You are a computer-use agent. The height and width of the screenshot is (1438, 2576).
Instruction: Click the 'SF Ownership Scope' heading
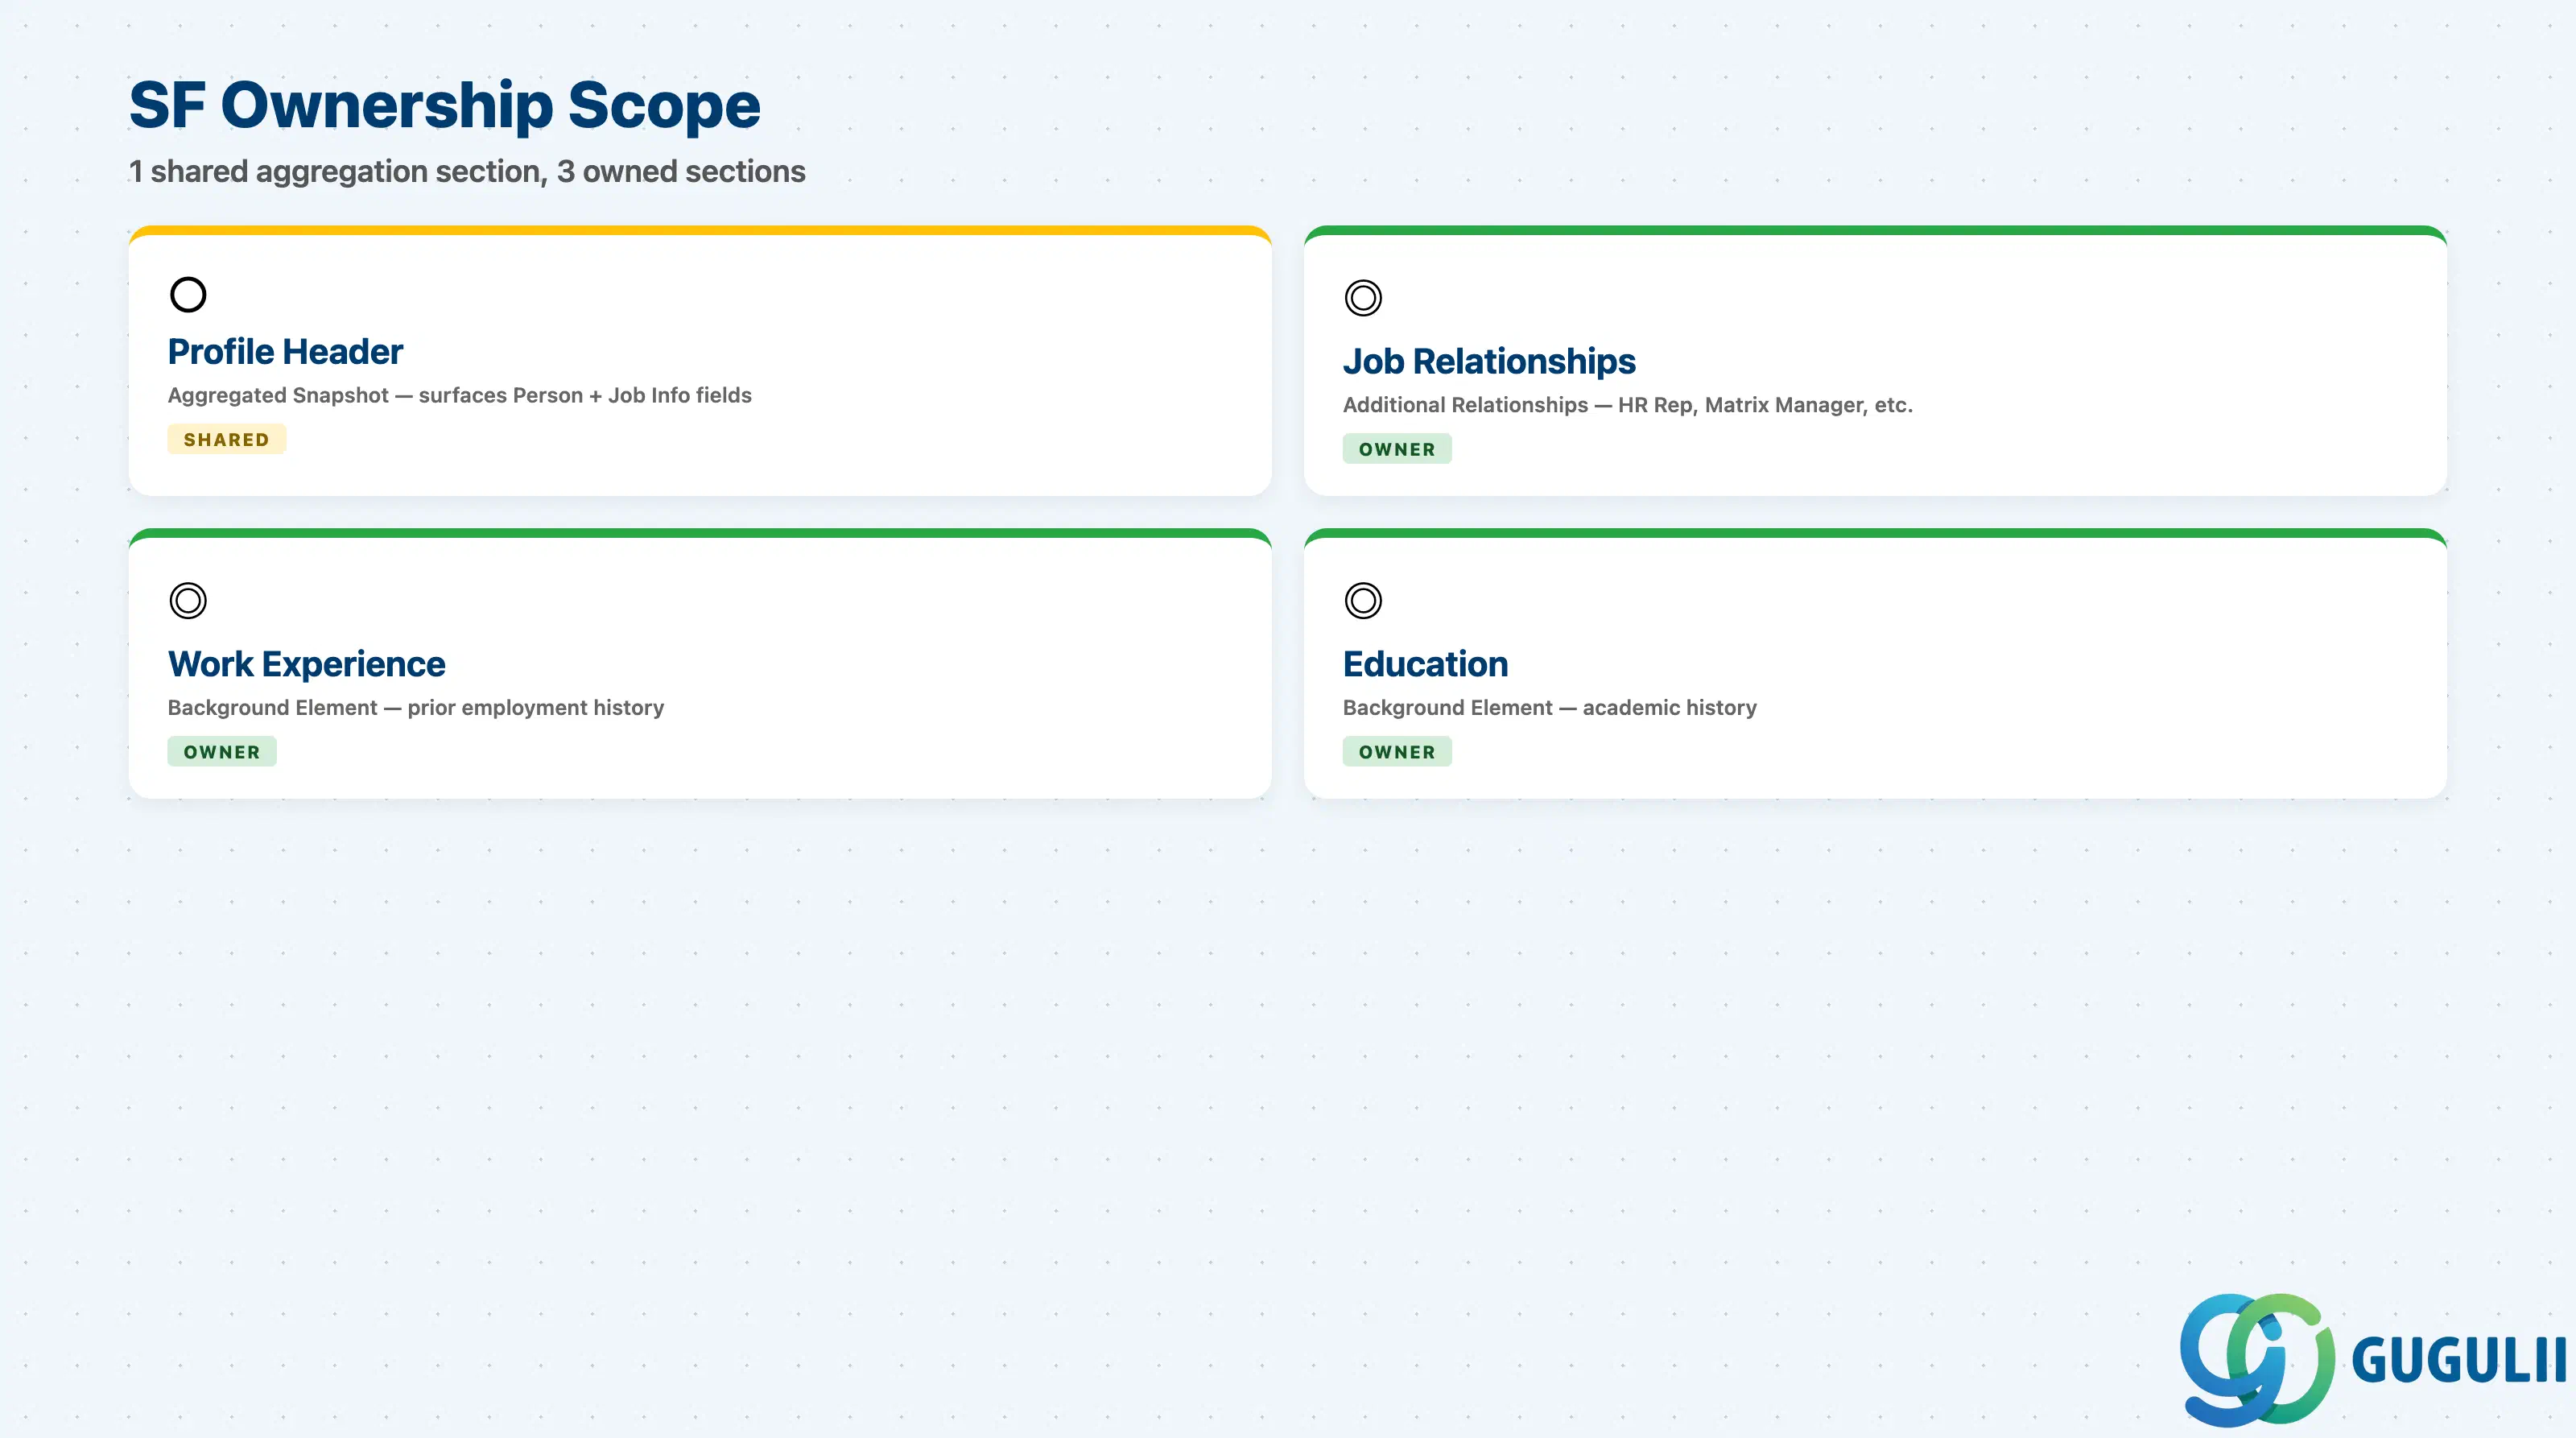(445, 105)
